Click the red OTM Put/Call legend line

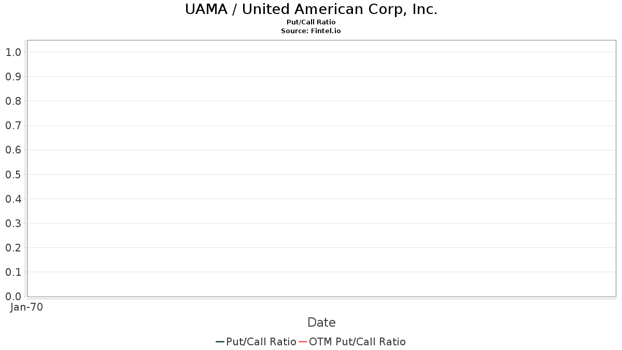(303, 342)
